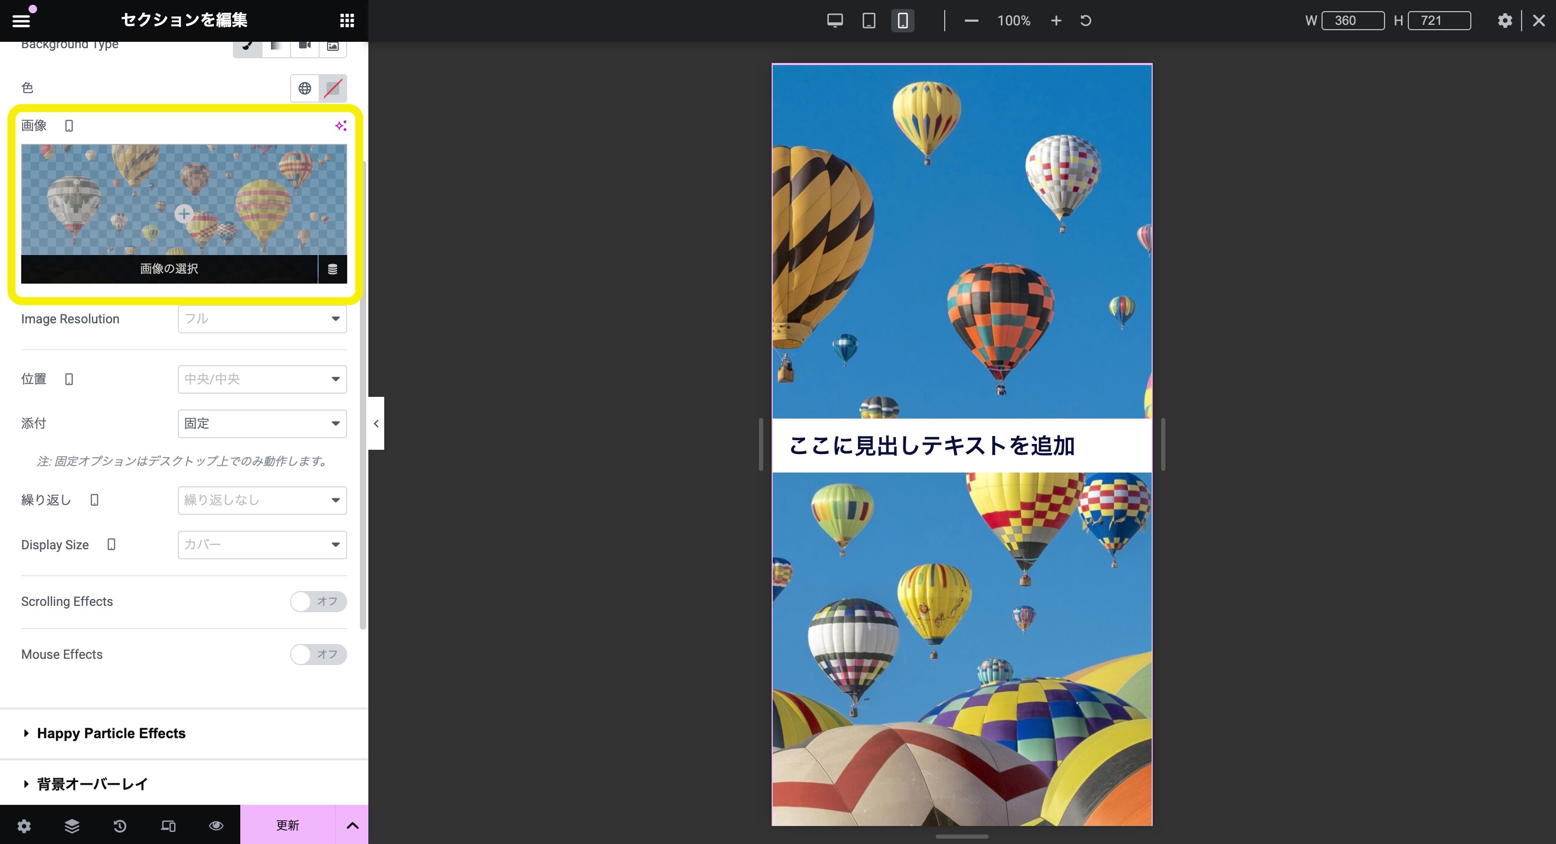Switch to desktop preview mode
The width and height of the screenshot is (1556, 844).
click(835, 21)
